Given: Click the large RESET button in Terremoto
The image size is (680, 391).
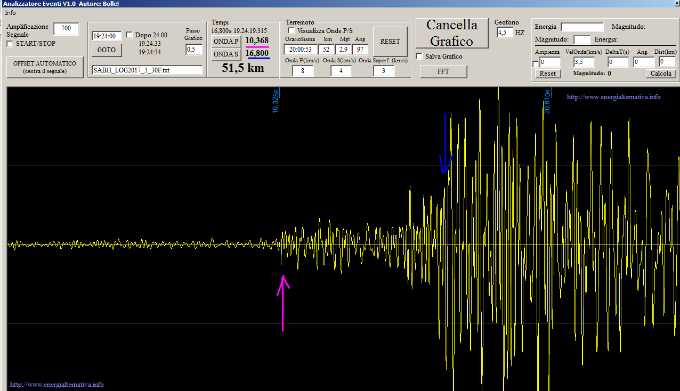Looking at the screenshot, I should [x=390, y=42].
